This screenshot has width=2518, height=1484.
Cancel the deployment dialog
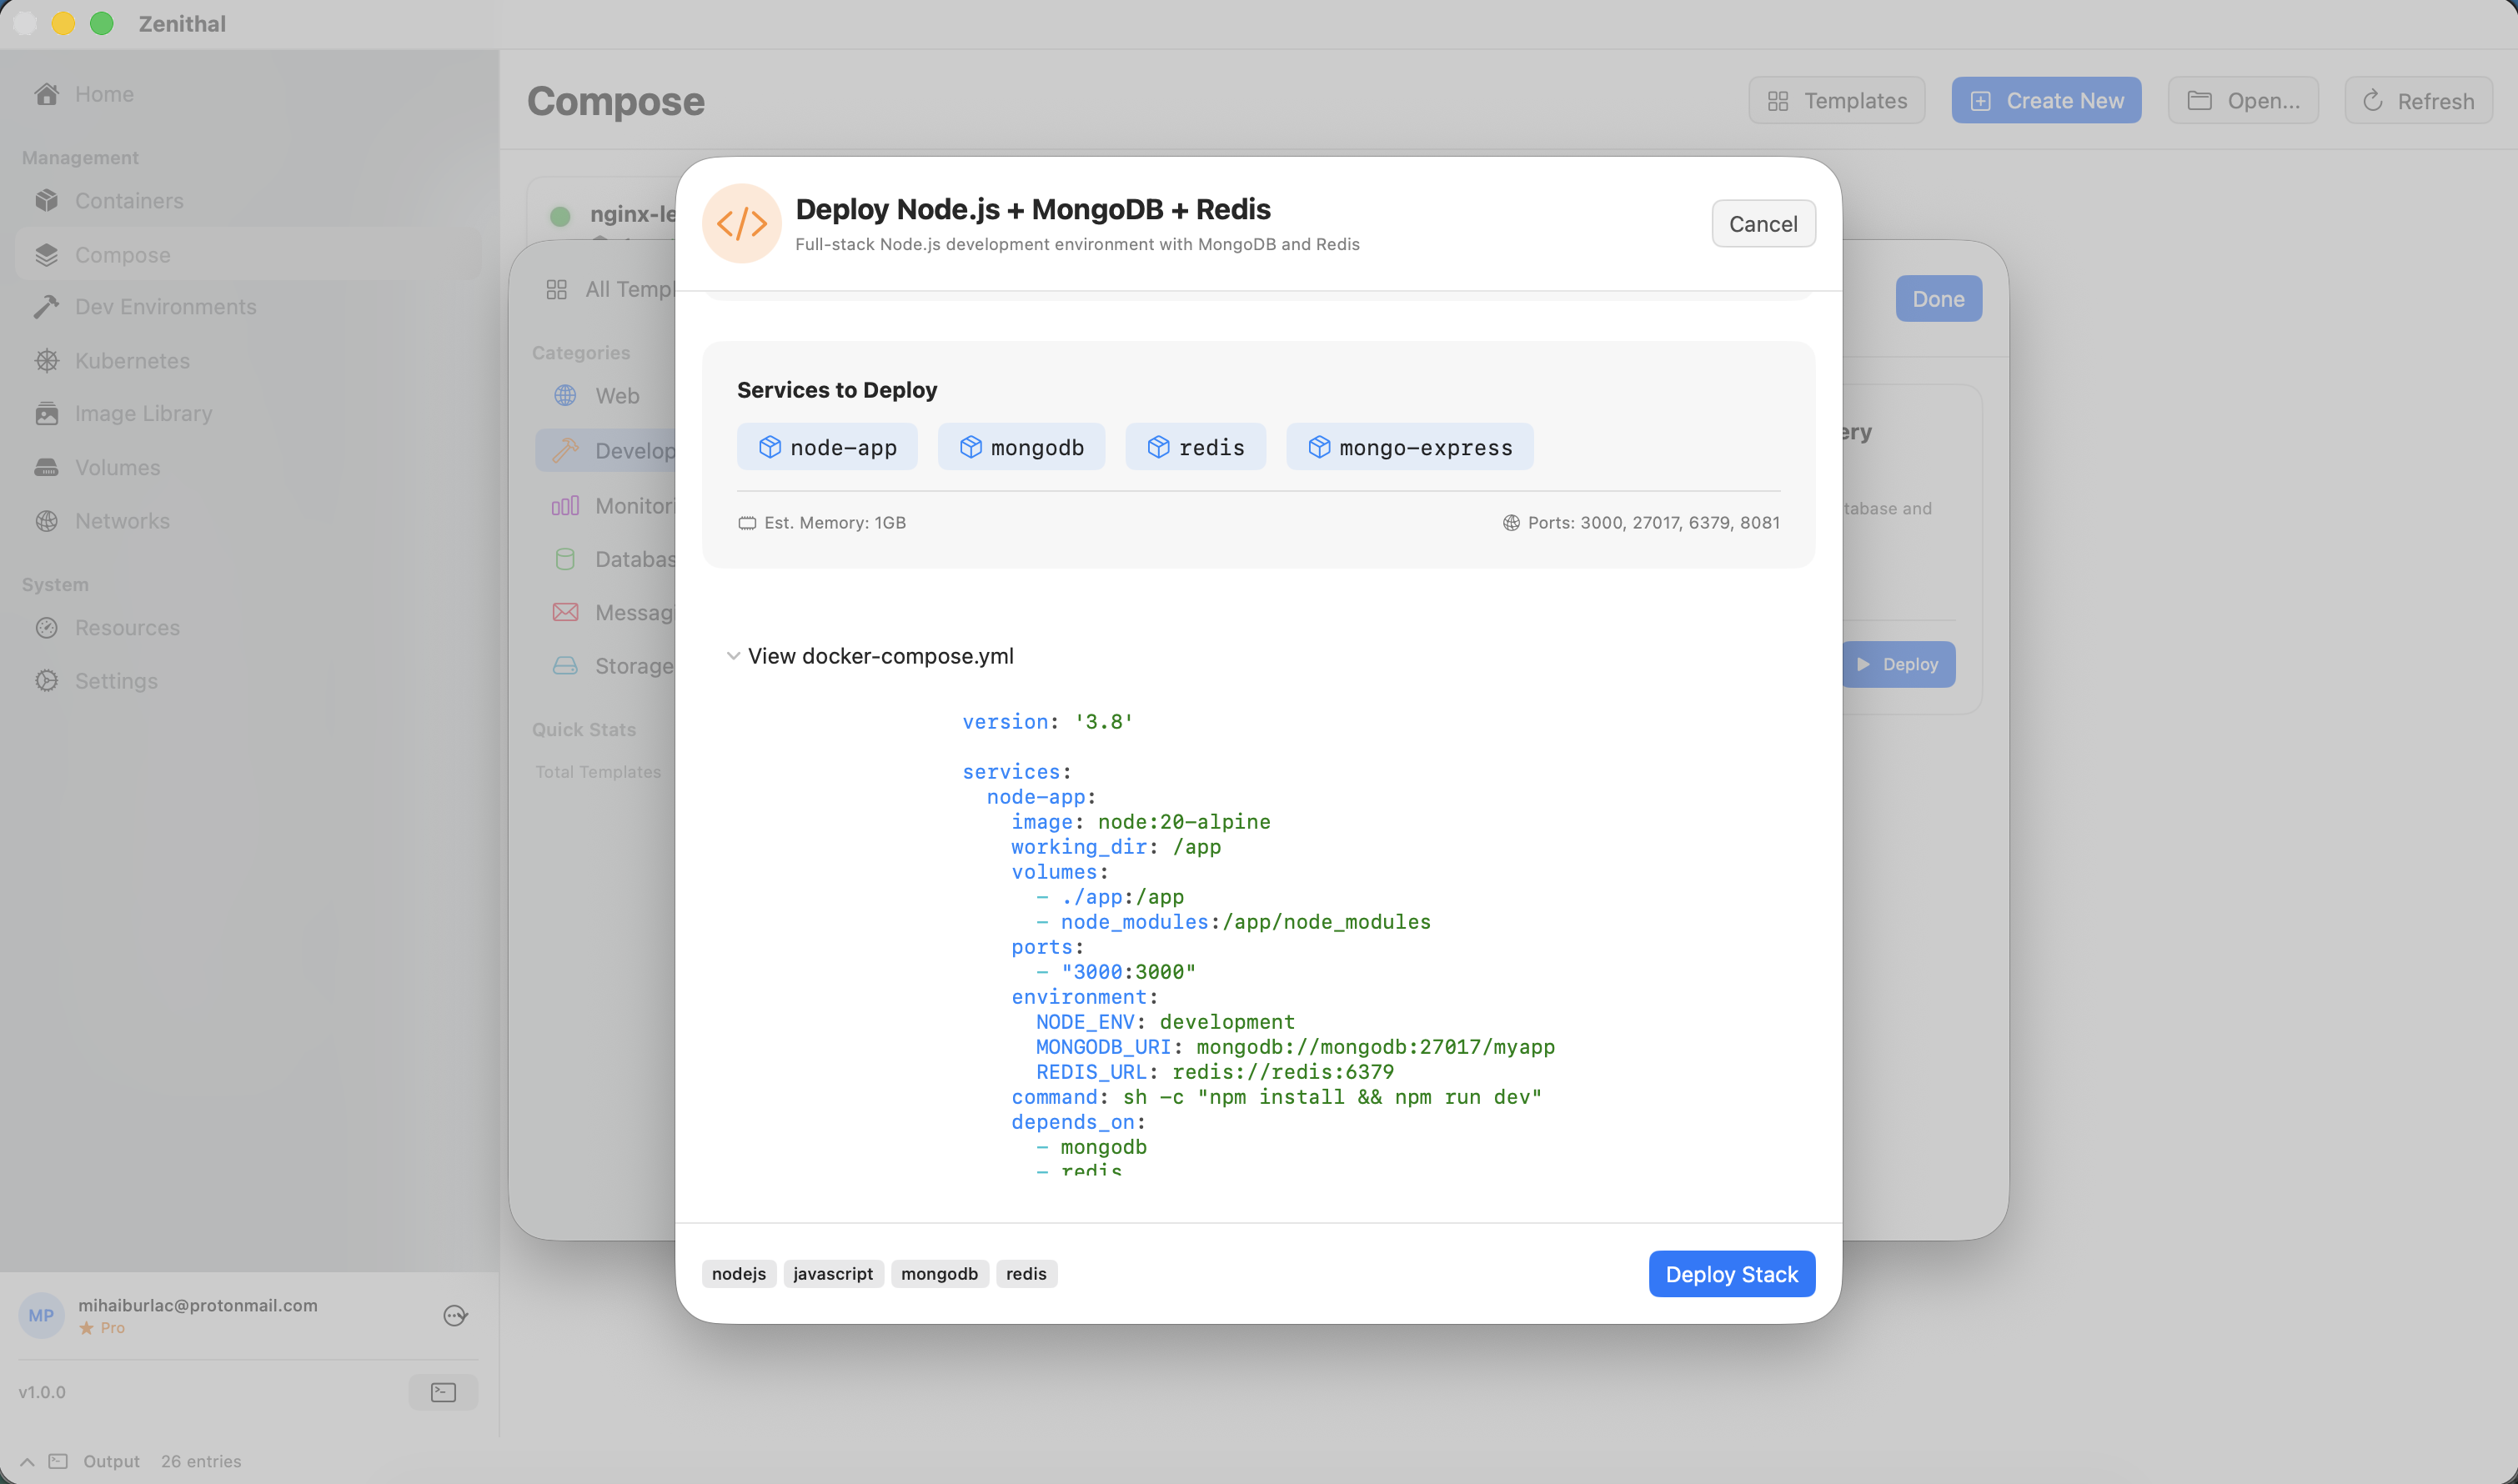coord(1762,223)
